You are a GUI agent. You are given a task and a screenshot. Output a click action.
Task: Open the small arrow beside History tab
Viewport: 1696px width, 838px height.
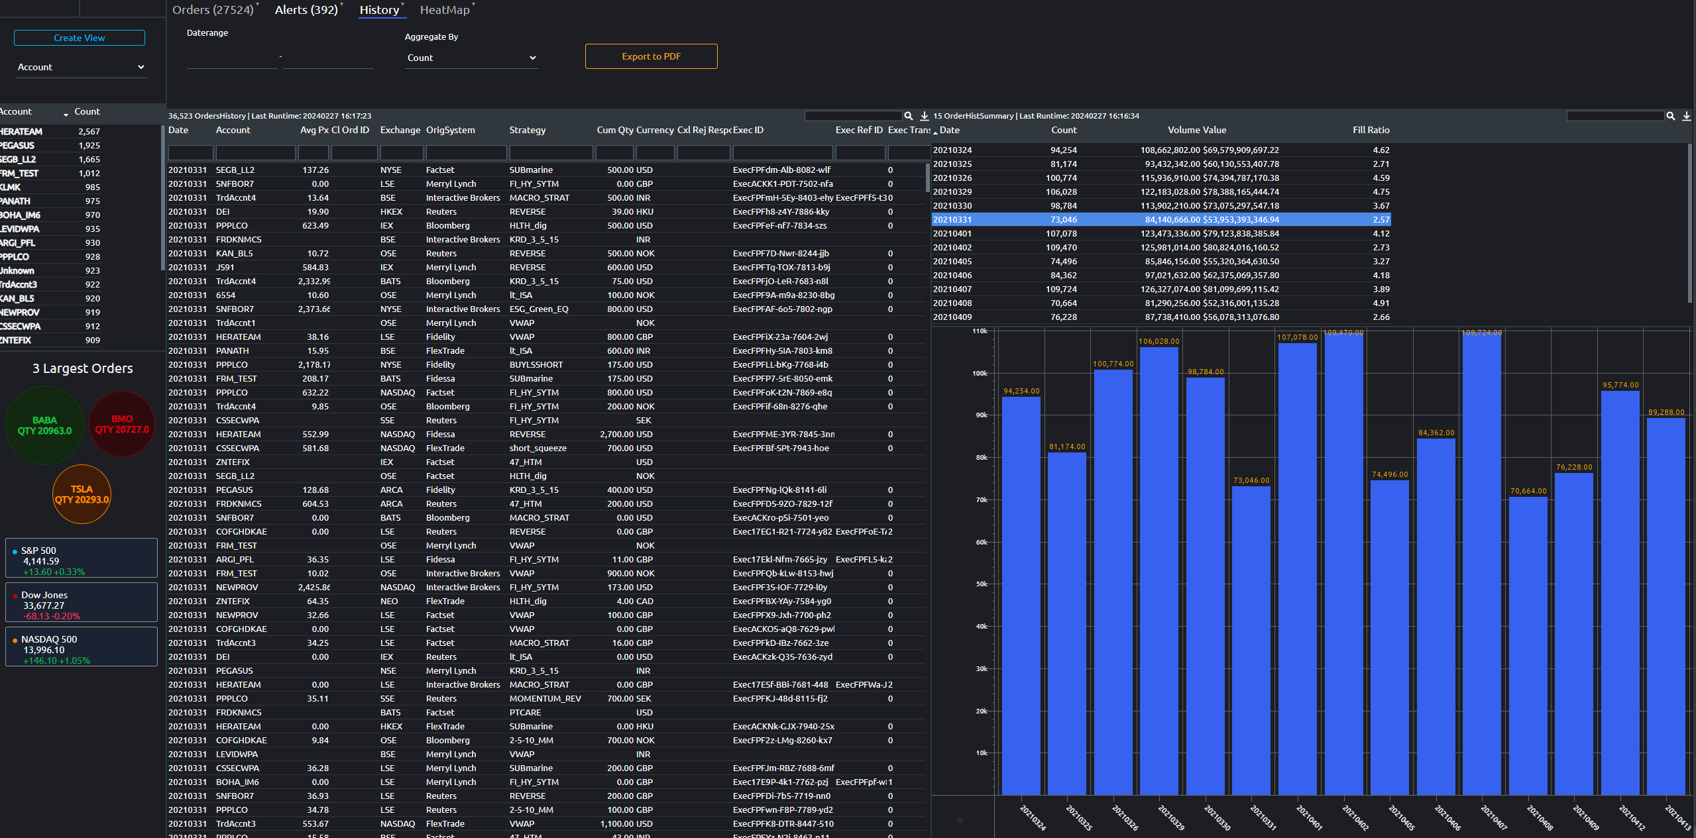pos(403,5)
